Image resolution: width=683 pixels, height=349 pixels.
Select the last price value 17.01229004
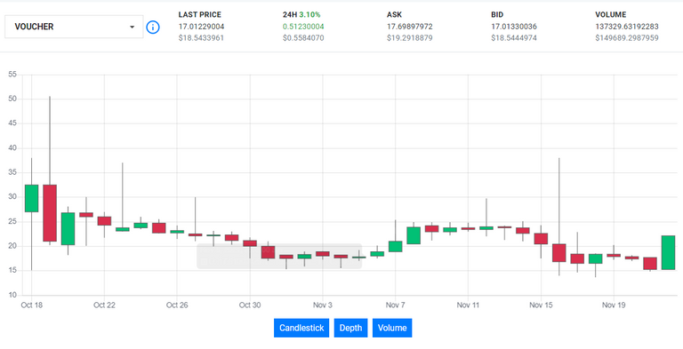(x=201, y=27)
